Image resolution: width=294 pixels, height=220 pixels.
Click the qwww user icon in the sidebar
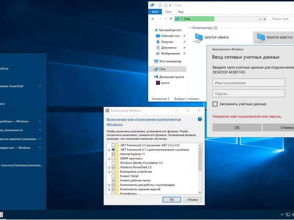[158, 83]
